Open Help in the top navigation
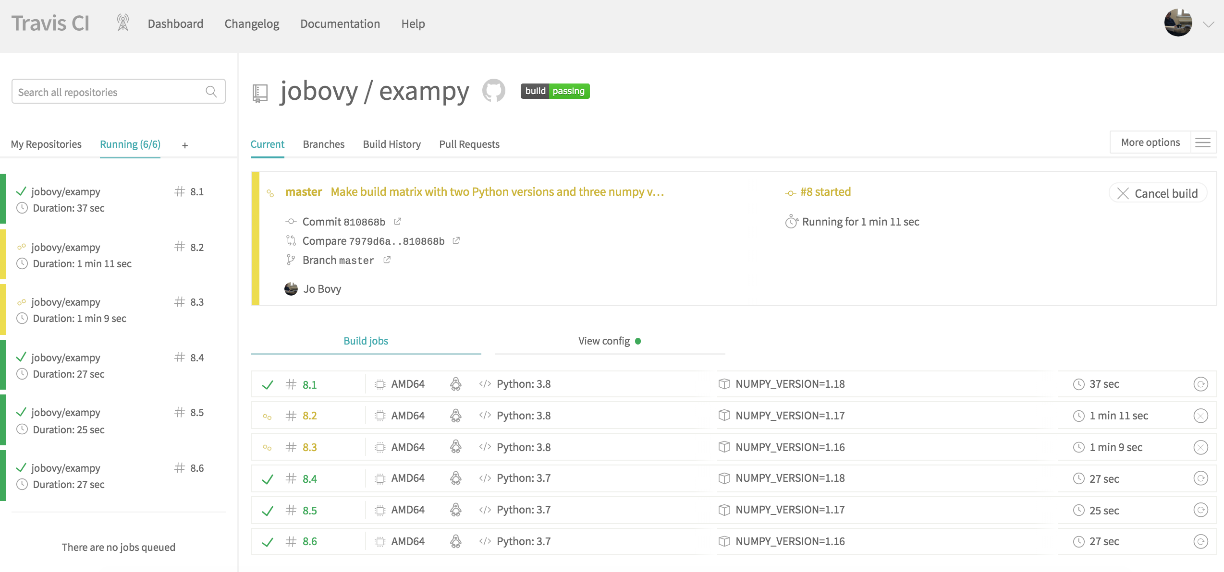The image size is (1224, 572). (413, 24)
